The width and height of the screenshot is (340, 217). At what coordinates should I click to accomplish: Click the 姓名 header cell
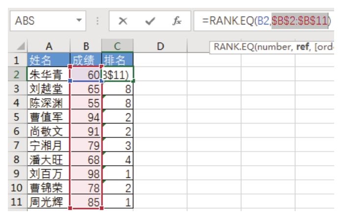49,61
